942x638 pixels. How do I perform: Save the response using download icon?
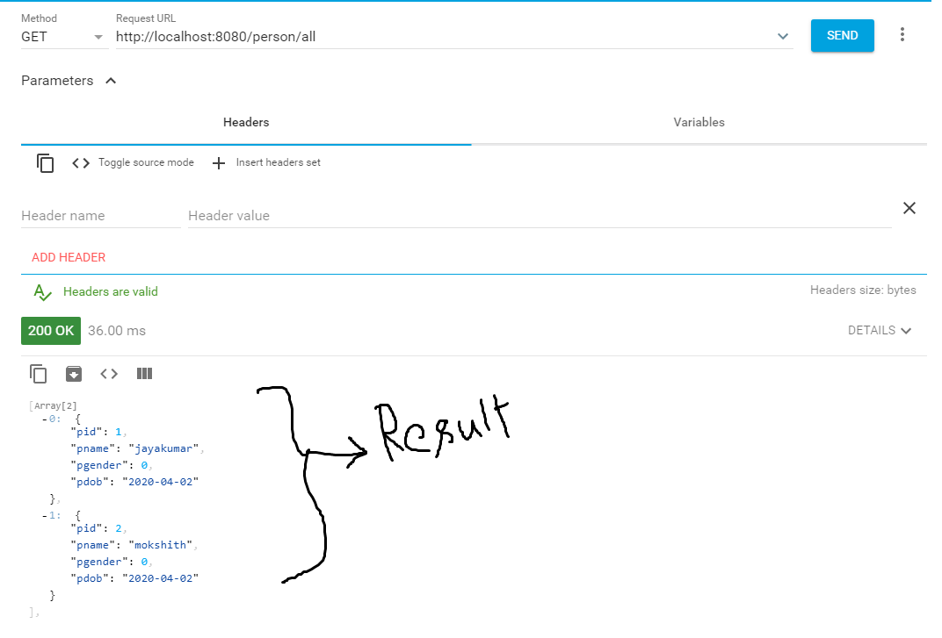[x=74, y=373]
